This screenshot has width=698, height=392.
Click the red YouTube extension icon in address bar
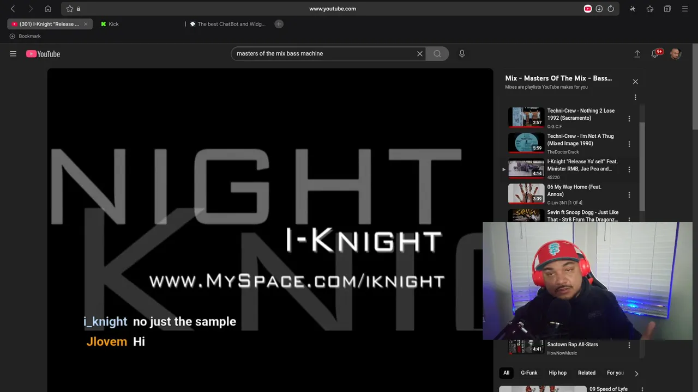588,9
